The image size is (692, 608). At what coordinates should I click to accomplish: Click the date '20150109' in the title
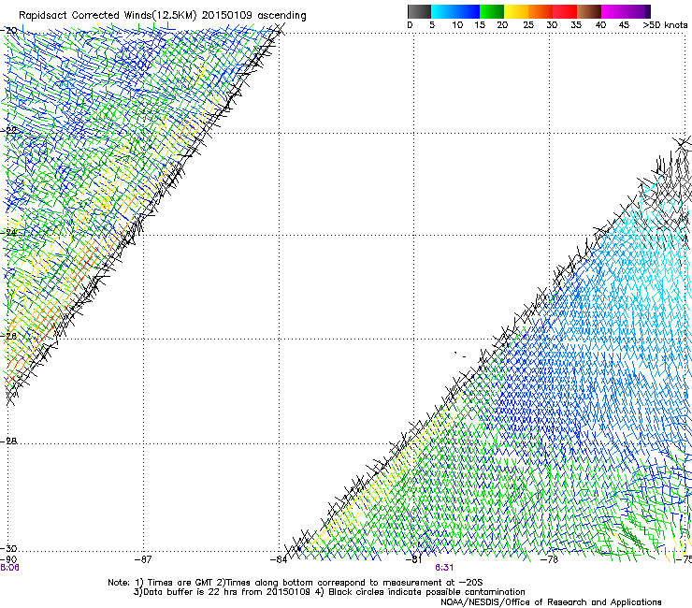tap(227, 16)
